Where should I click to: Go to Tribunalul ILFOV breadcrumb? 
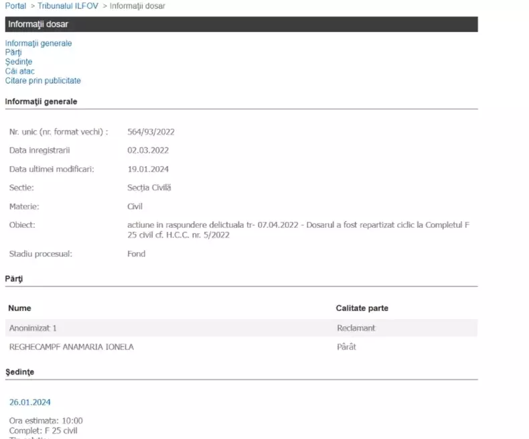tap(68, 6)
